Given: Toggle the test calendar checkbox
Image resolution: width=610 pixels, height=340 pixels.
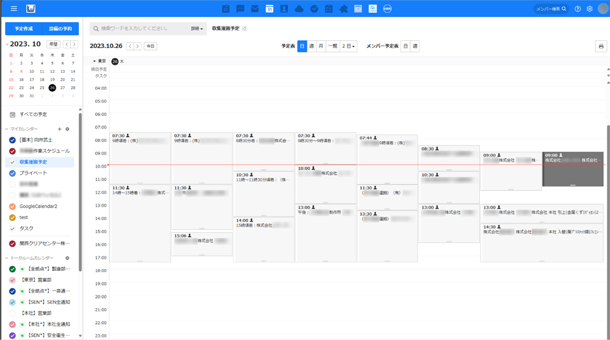Looking at the screenshot, I should (x=13, y=217).
